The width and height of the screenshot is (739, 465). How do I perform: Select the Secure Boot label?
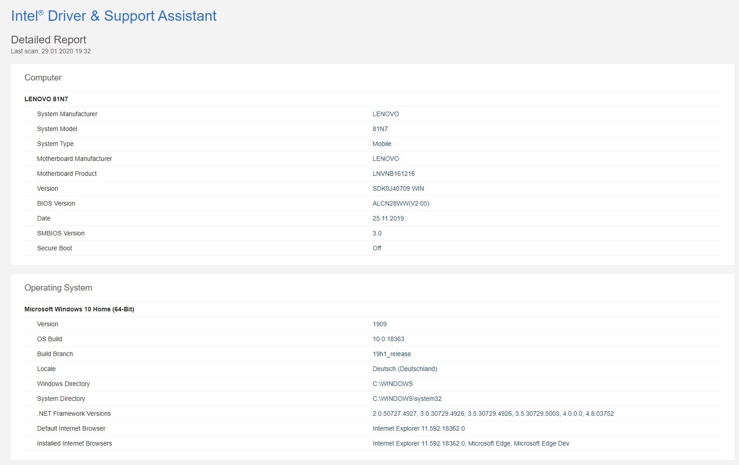tap(54, 248)
